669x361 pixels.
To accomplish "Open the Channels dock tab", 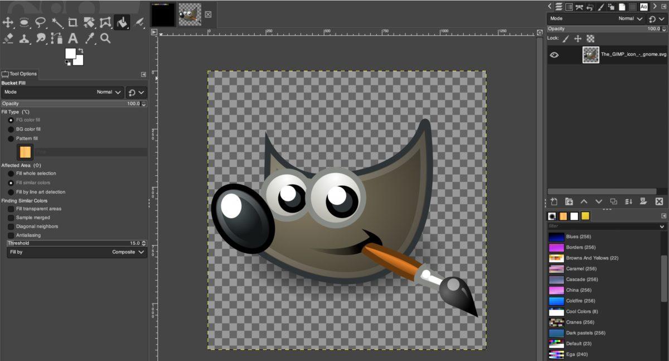I will [x=569, y=7].
